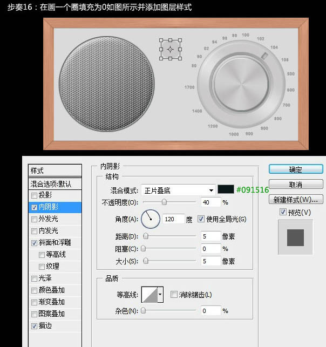The width and height of the screenshot is (326, 347).
Task: Click the angle value field showing 120
Action: [x=173, y=219]
